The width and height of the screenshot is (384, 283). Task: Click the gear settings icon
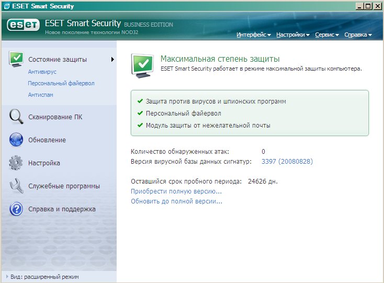click(x=16, y=163)
